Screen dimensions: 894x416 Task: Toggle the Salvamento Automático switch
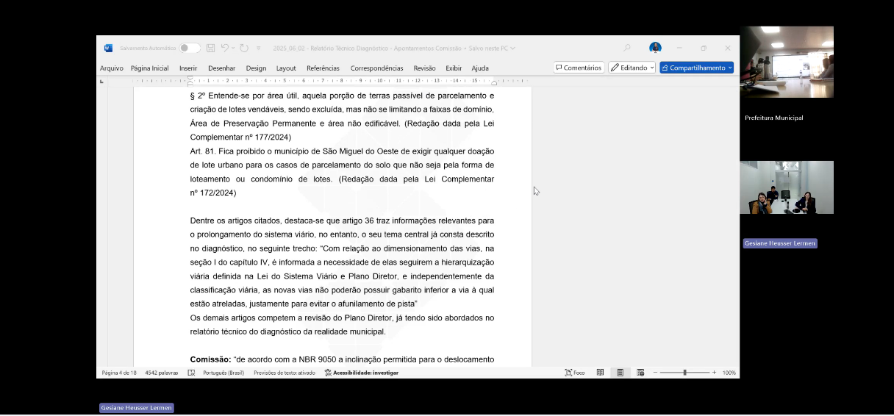tap(190, 49)
